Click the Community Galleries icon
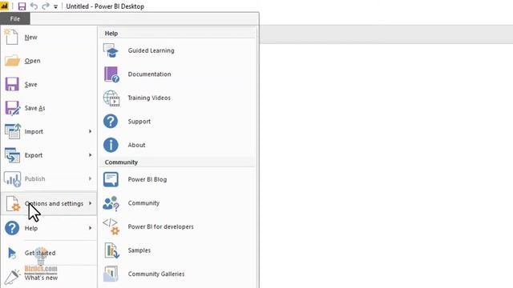 [111, 274]
